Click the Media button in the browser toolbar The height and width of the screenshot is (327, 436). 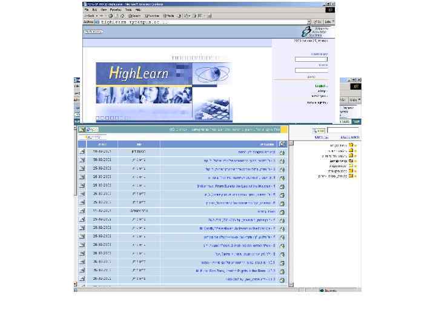point(168,16)
